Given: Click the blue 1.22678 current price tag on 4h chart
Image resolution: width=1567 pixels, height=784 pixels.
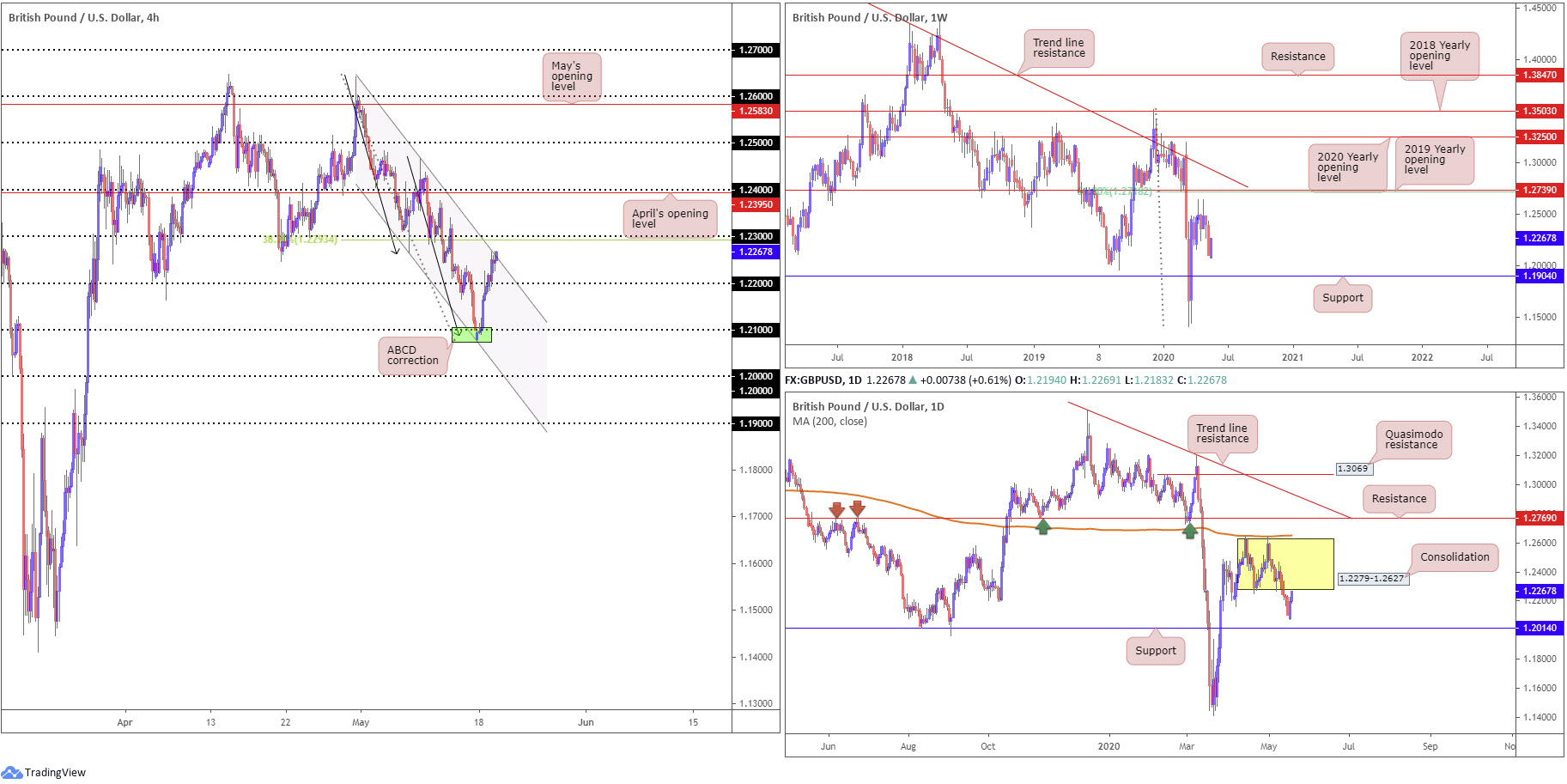Looking at the screenshot, I should click(x=756, y=252).
